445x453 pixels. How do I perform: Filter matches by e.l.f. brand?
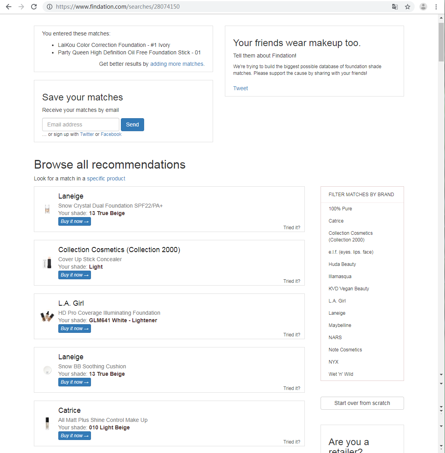click(351, 252)
